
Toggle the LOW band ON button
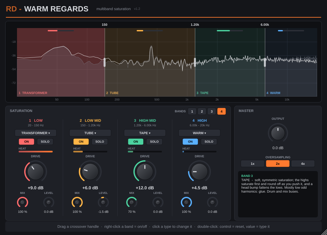click(26, 142)
